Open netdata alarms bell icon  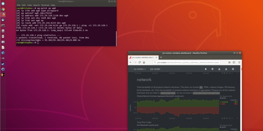(x=206, y=69)
